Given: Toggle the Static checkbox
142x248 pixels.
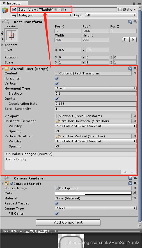Looking at the screenshot, I should (x=120, y=10).
